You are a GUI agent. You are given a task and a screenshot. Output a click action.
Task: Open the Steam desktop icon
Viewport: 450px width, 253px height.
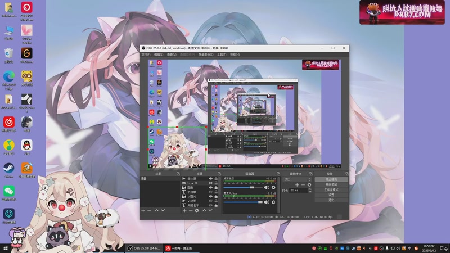(9, 170)
